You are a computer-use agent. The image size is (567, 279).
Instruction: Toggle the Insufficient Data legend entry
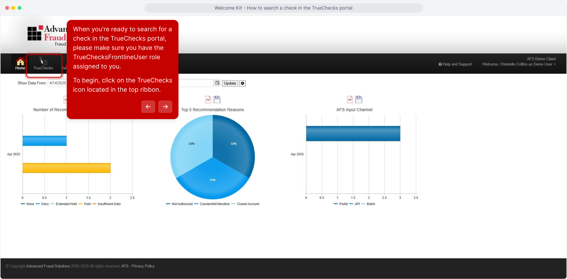[107, 204]
